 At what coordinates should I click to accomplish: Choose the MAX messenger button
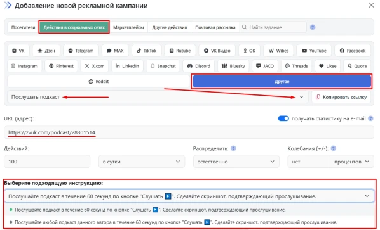point(115,51)
